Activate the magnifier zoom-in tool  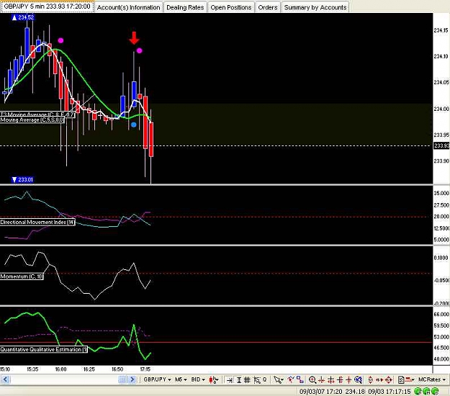[312, 380]
